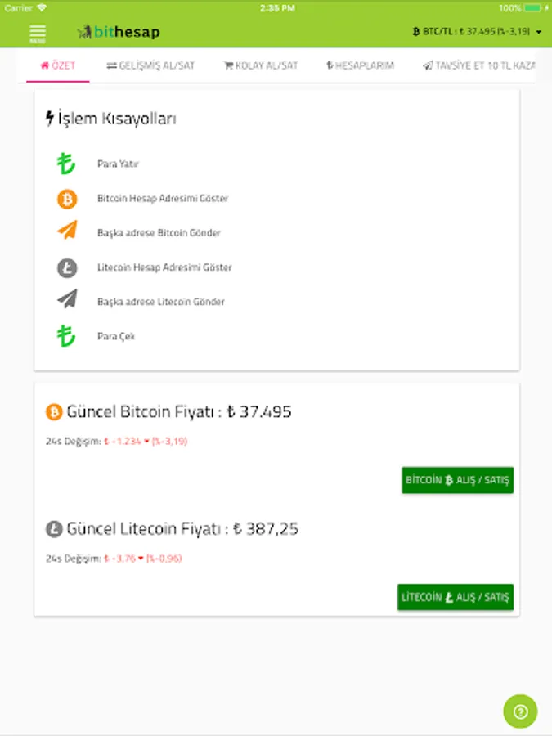The height and width of the screenshot is (736, 552).
Task: Tap the gray Litecoin address icon
Action: [x=66, y=267]
